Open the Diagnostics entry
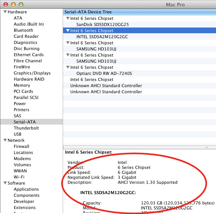This screenshot has width=216, height=214. point(26,42)
